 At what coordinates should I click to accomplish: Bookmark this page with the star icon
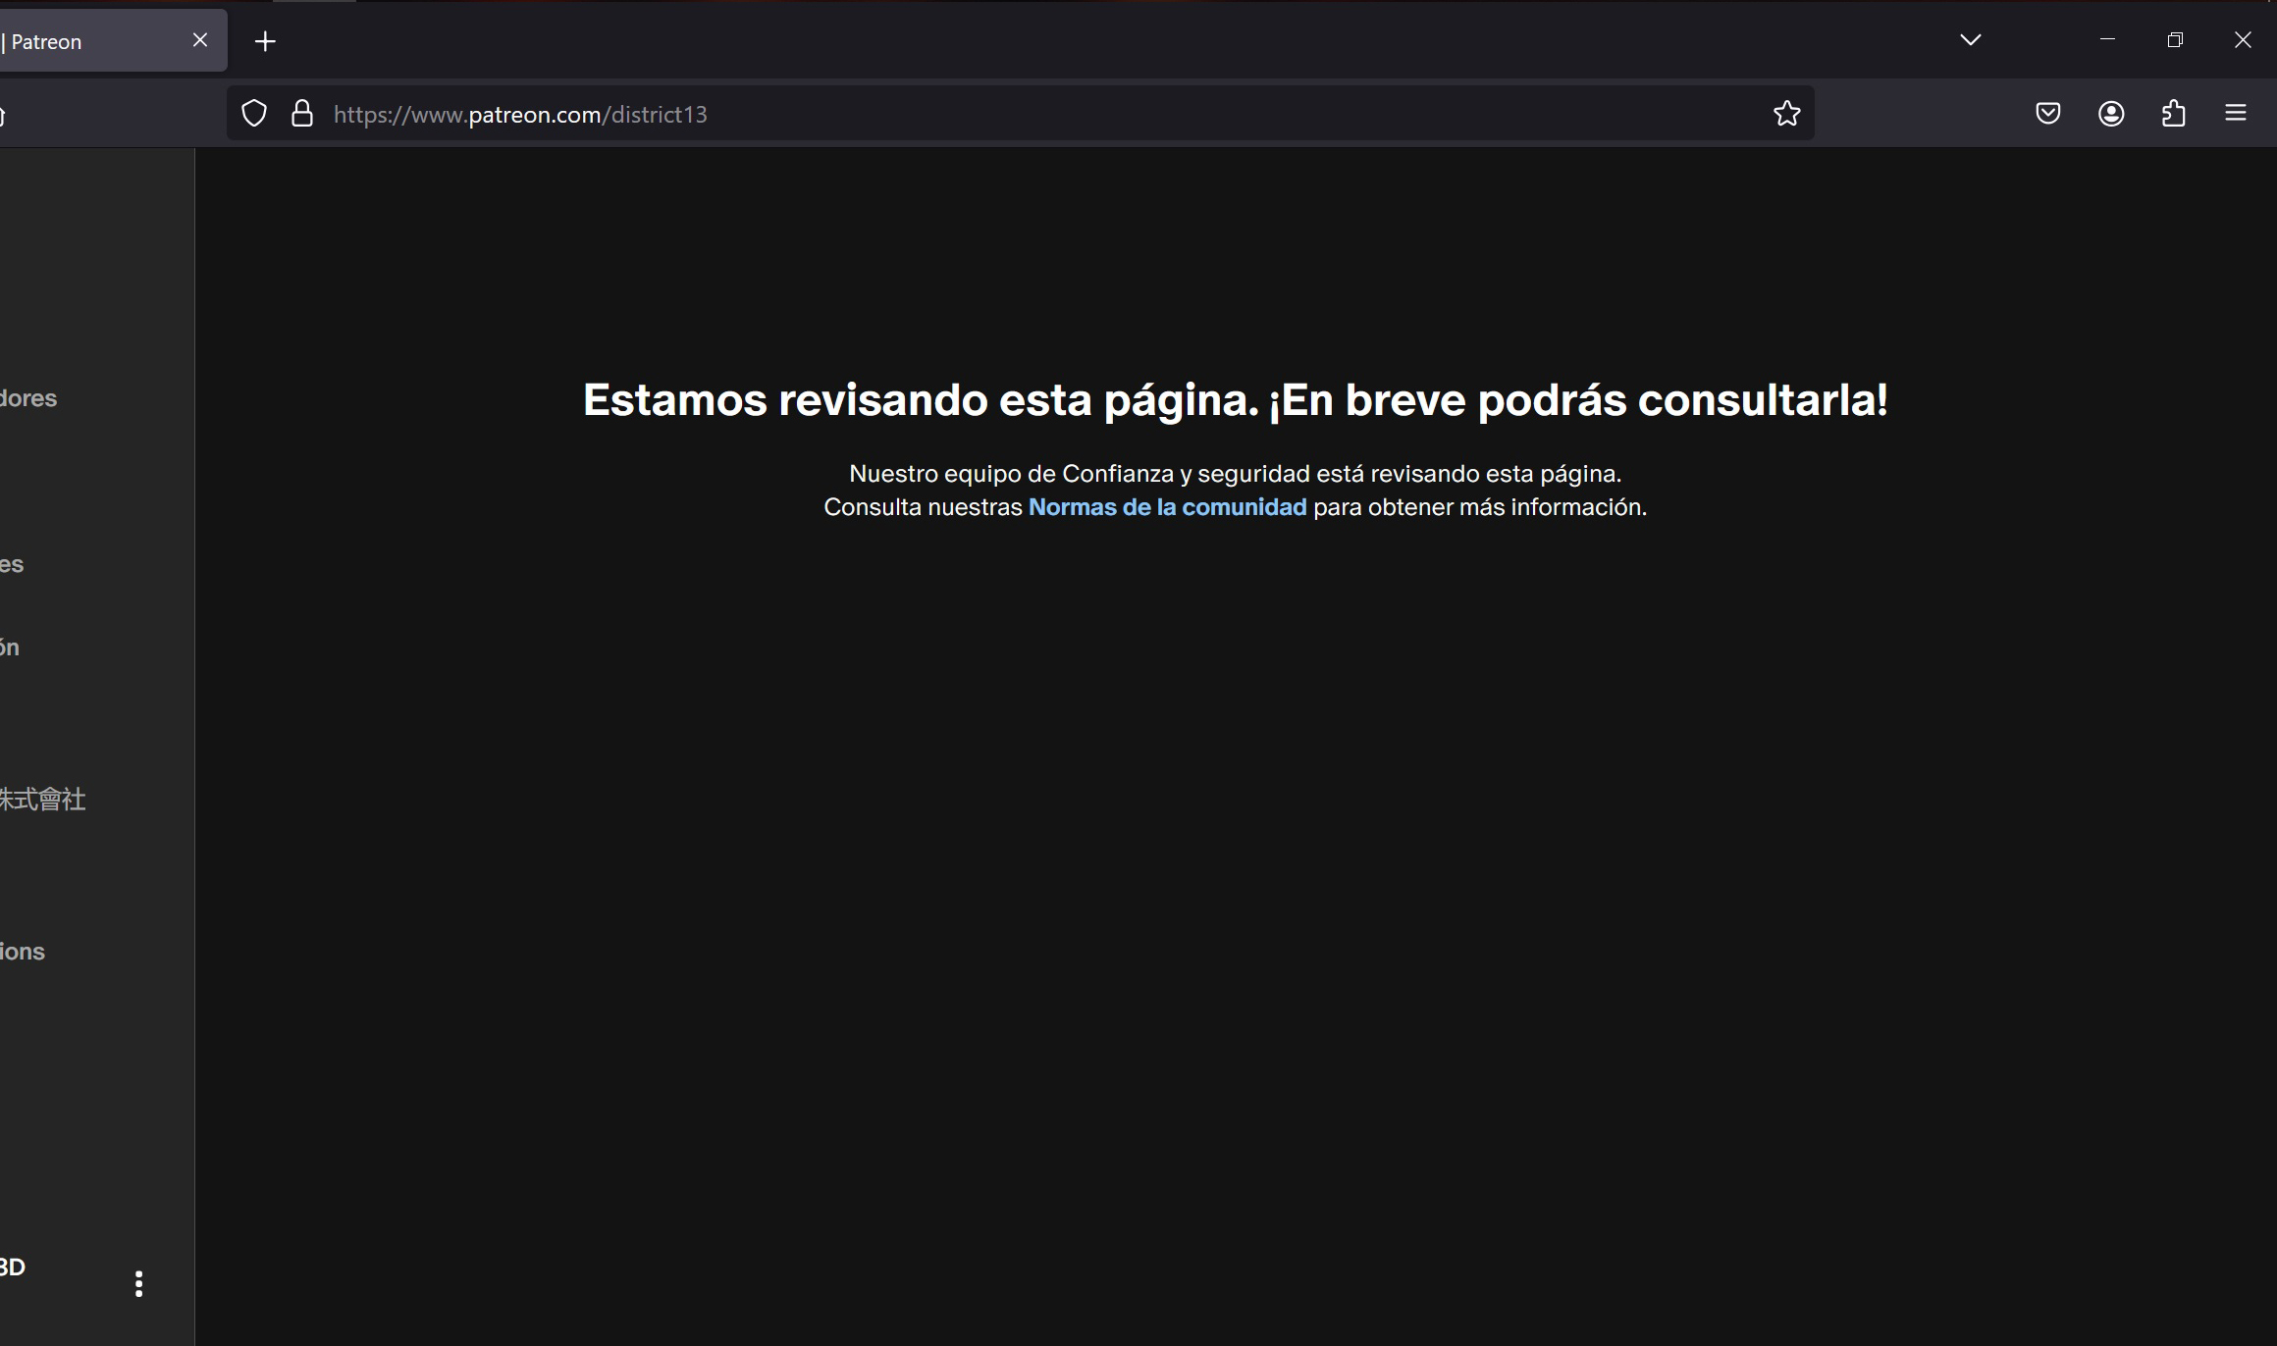click(1786, 114)
